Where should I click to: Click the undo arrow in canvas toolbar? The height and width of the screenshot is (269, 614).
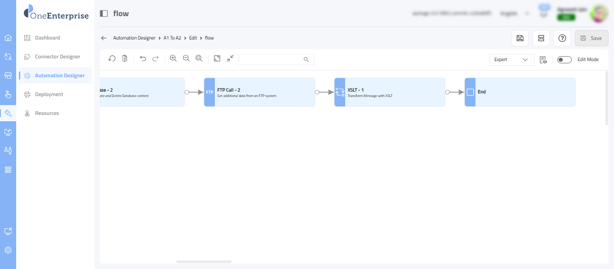[x=143, y=59]
